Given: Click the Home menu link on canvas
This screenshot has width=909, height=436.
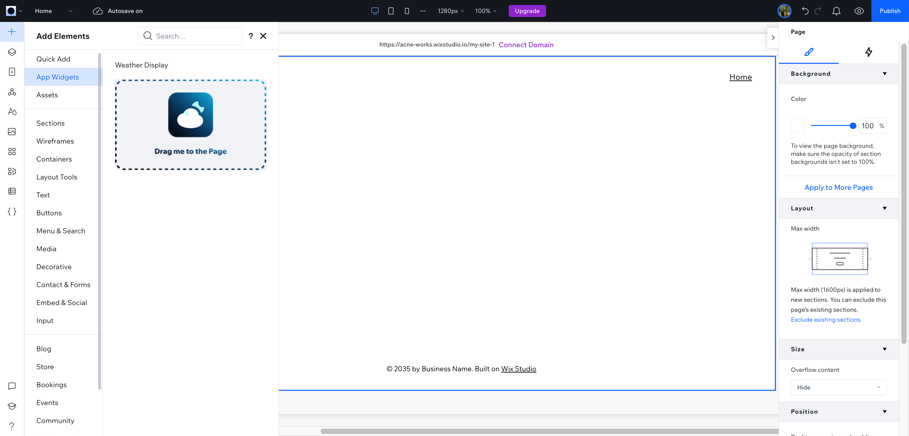Looking at the screenshot, I should [740, 77].
